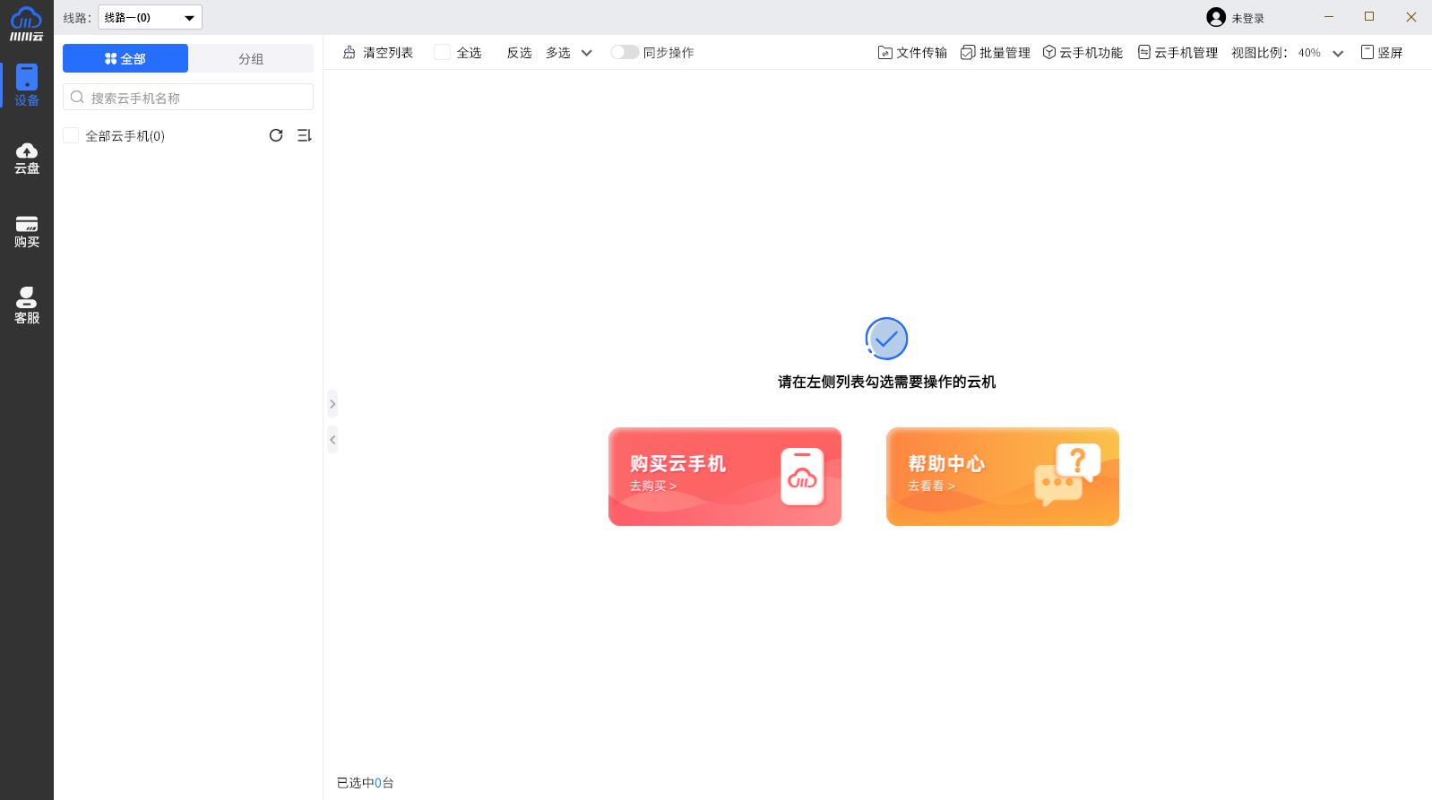Open 批量管理 batch management
Image resolution: width=1432 pixels, height=800 pixels.
996,53
